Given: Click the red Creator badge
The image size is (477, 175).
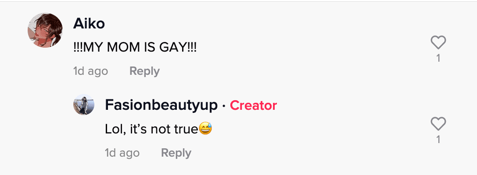Looking at the screenshot, I should [x=253, y=105].
